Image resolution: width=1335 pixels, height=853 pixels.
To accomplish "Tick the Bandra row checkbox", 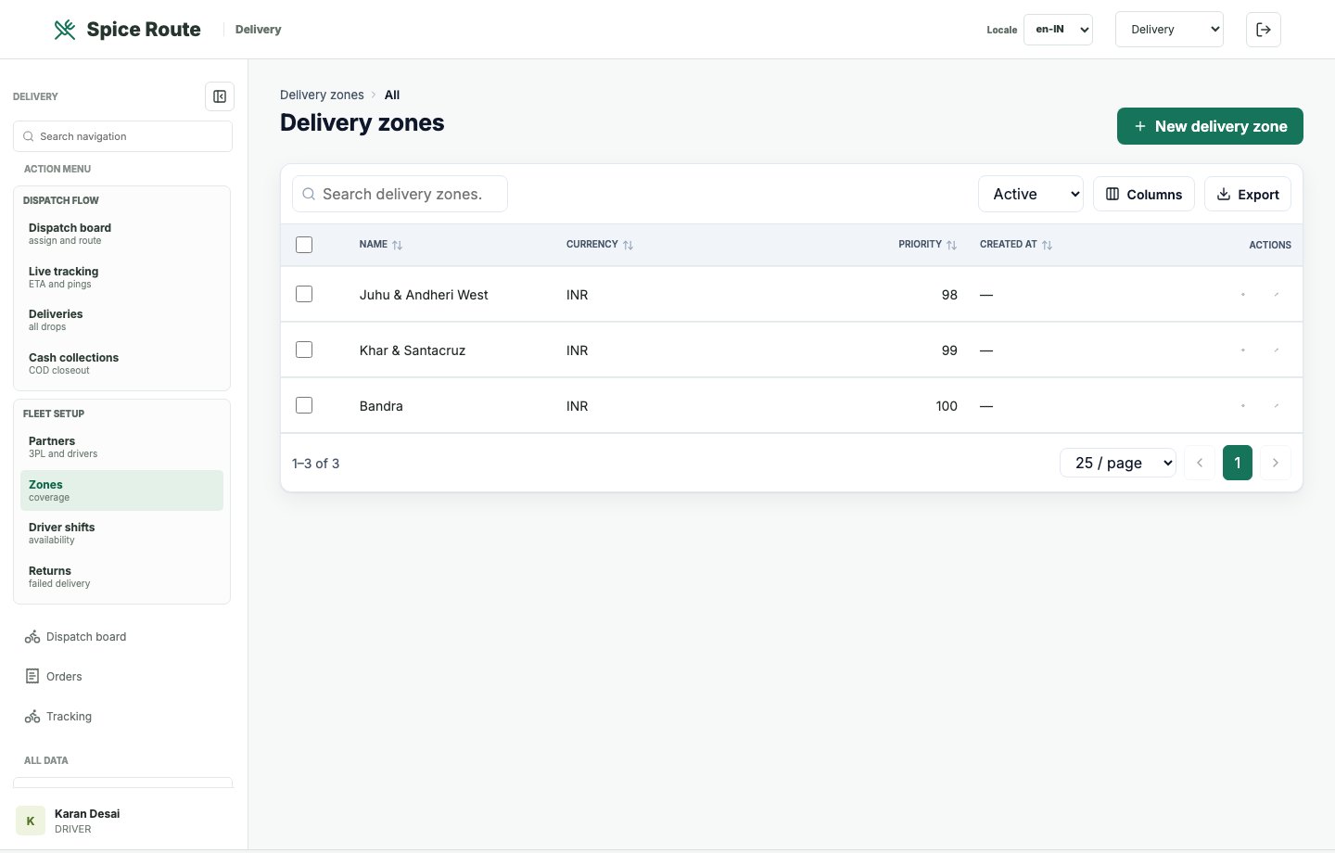I will tap(304, 405).
